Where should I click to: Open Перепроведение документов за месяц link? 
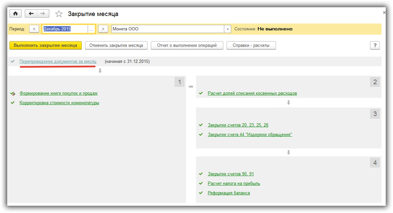(58, 62)
